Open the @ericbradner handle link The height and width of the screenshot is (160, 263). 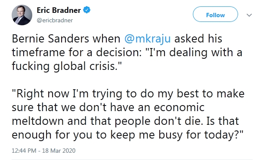(55, 21)
